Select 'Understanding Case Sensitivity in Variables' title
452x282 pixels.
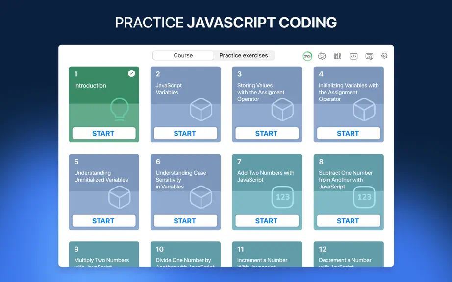[x=181, y=180]
